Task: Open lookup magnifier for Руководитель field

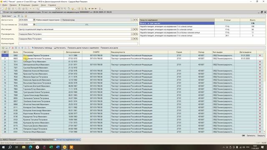Action: pyautogui.click(x=136, y=34)
